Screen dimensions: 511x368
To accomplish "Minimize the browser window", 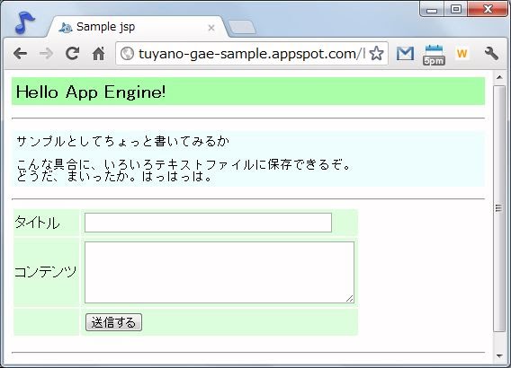I will [x=432, y=10].
